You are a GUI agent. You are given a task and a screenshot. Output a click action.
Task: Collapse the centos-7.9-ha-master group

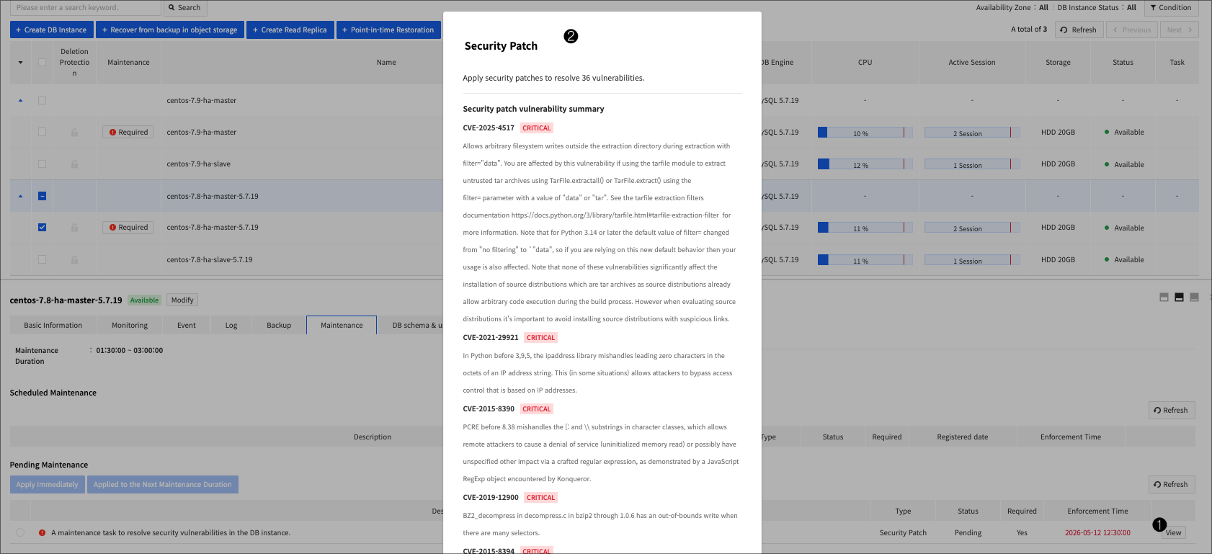[20, 101]
